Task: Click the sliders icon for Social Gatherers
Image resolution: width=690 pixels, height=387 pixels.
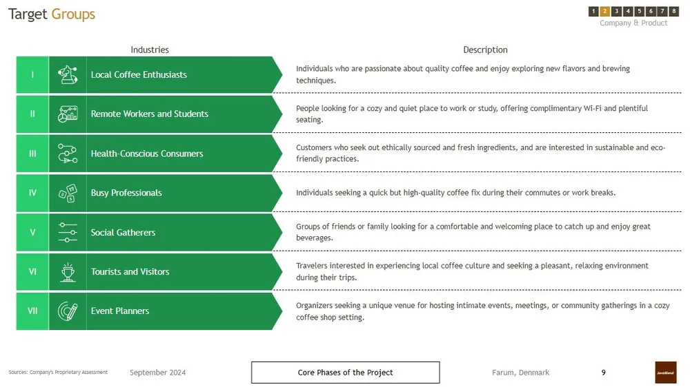Action: tap(68, 232)
